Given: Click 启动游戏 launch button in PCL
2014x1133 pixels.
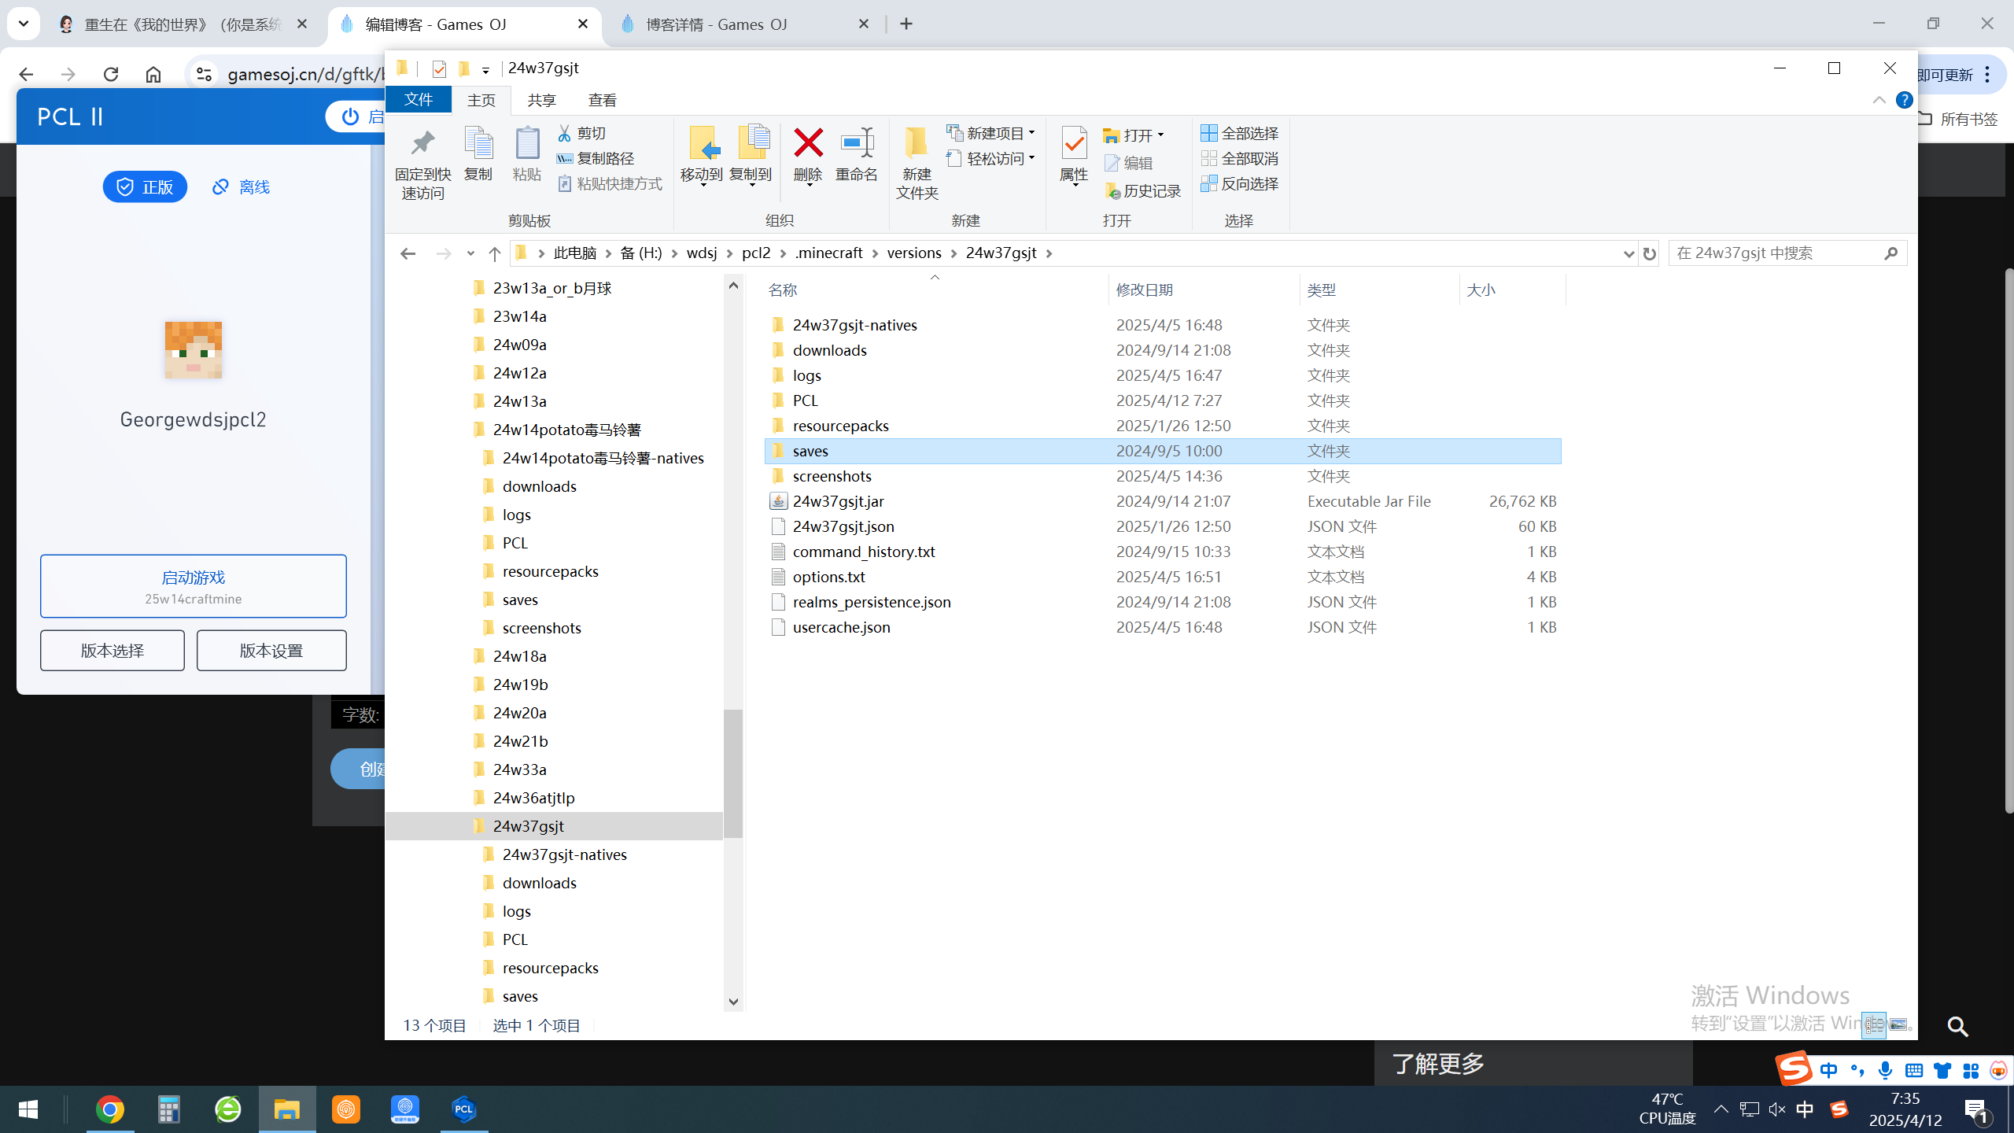Looking at the screenshot, I should coord(194,586).
